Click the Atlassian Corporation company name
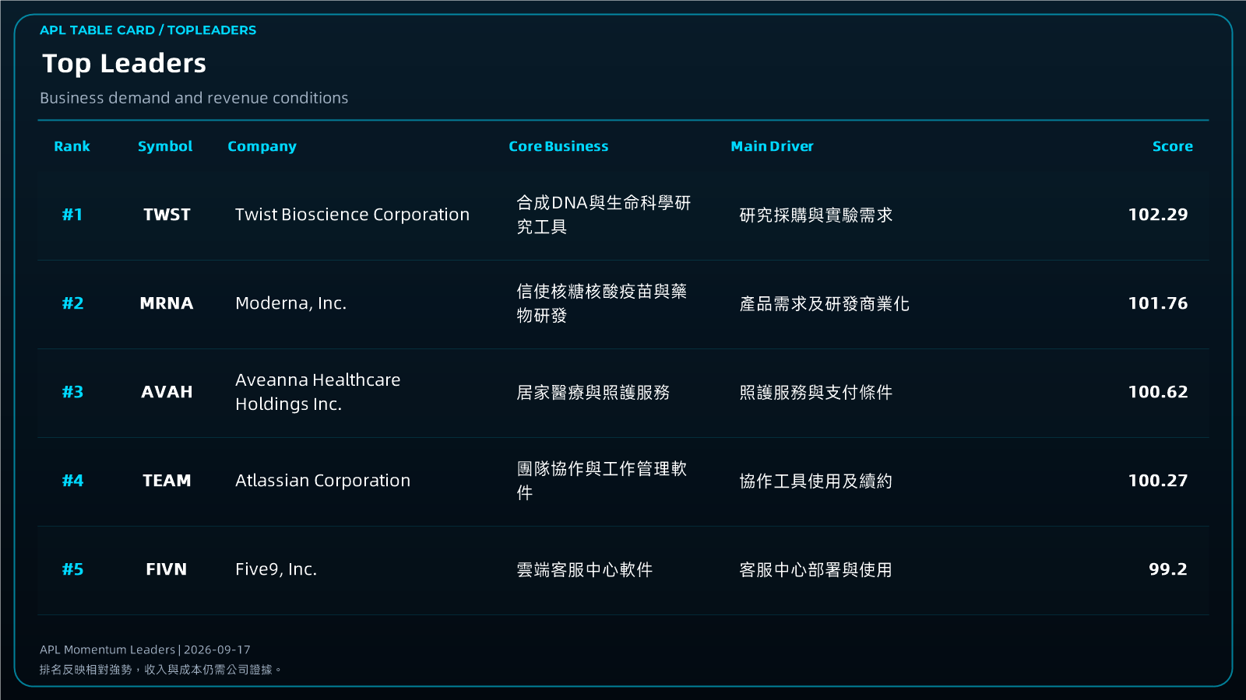 (322, 481)
